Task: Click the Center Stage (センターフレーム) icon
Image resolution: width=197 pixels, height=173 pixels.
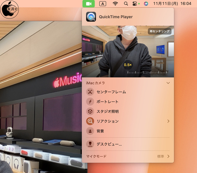Action: 90,92
